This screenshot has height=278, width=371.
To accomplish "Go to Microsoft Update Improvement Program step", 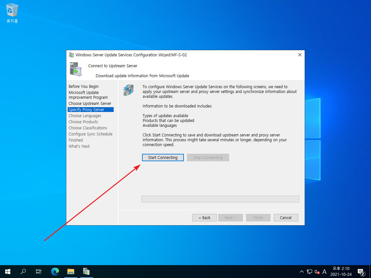I will pos(88,95).
